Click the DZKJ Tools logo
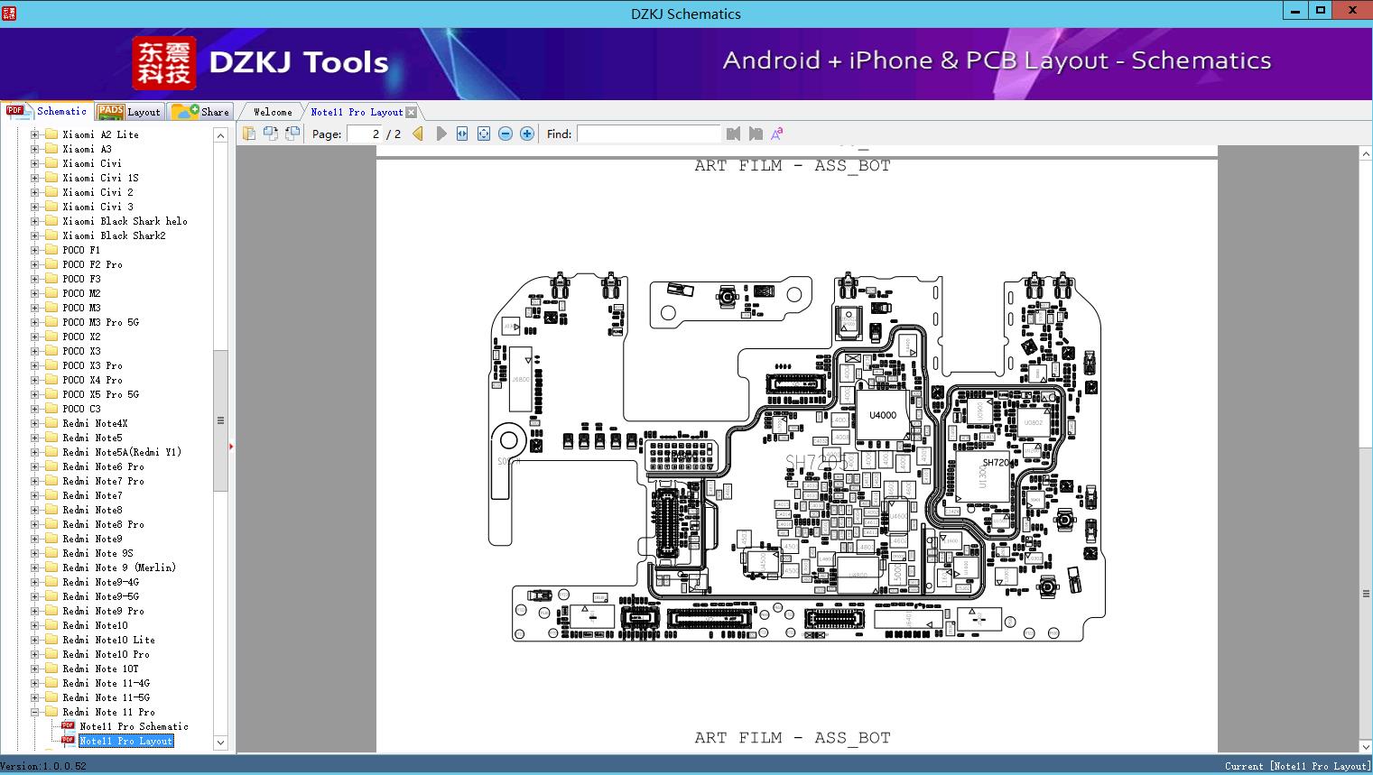Viewport: 1373px width, 775px height. [x=261, y=62]
